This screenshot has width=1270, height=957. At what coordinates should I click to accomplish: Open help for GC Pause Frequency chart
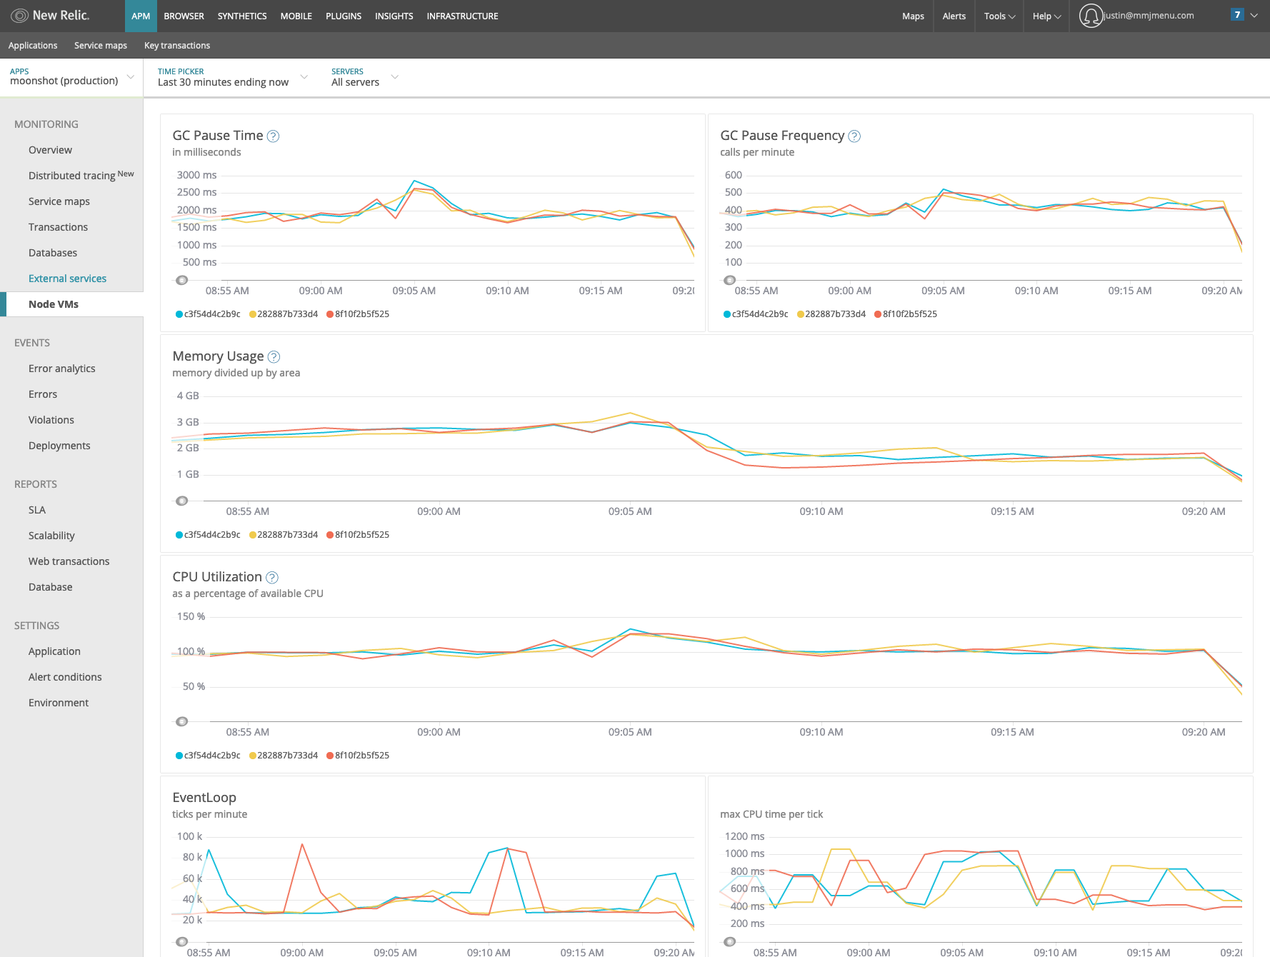click(854, 136)
